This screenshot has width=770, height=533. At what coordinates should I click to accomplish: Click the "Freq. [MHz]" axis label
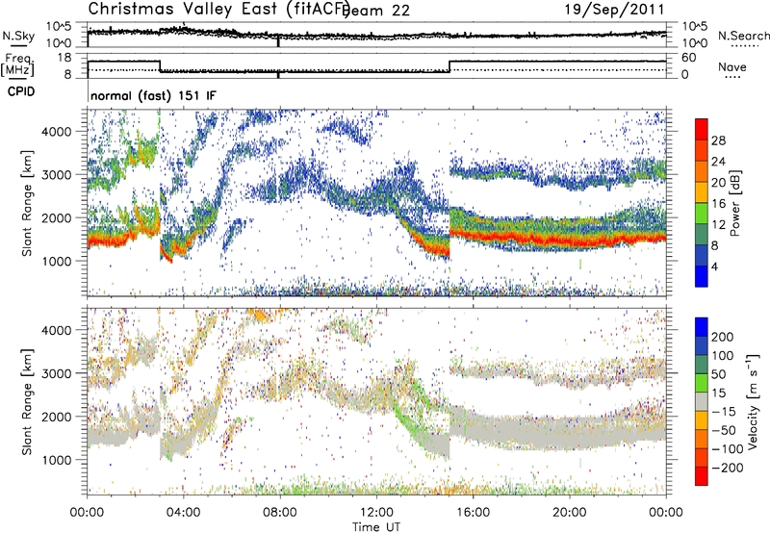17,64
